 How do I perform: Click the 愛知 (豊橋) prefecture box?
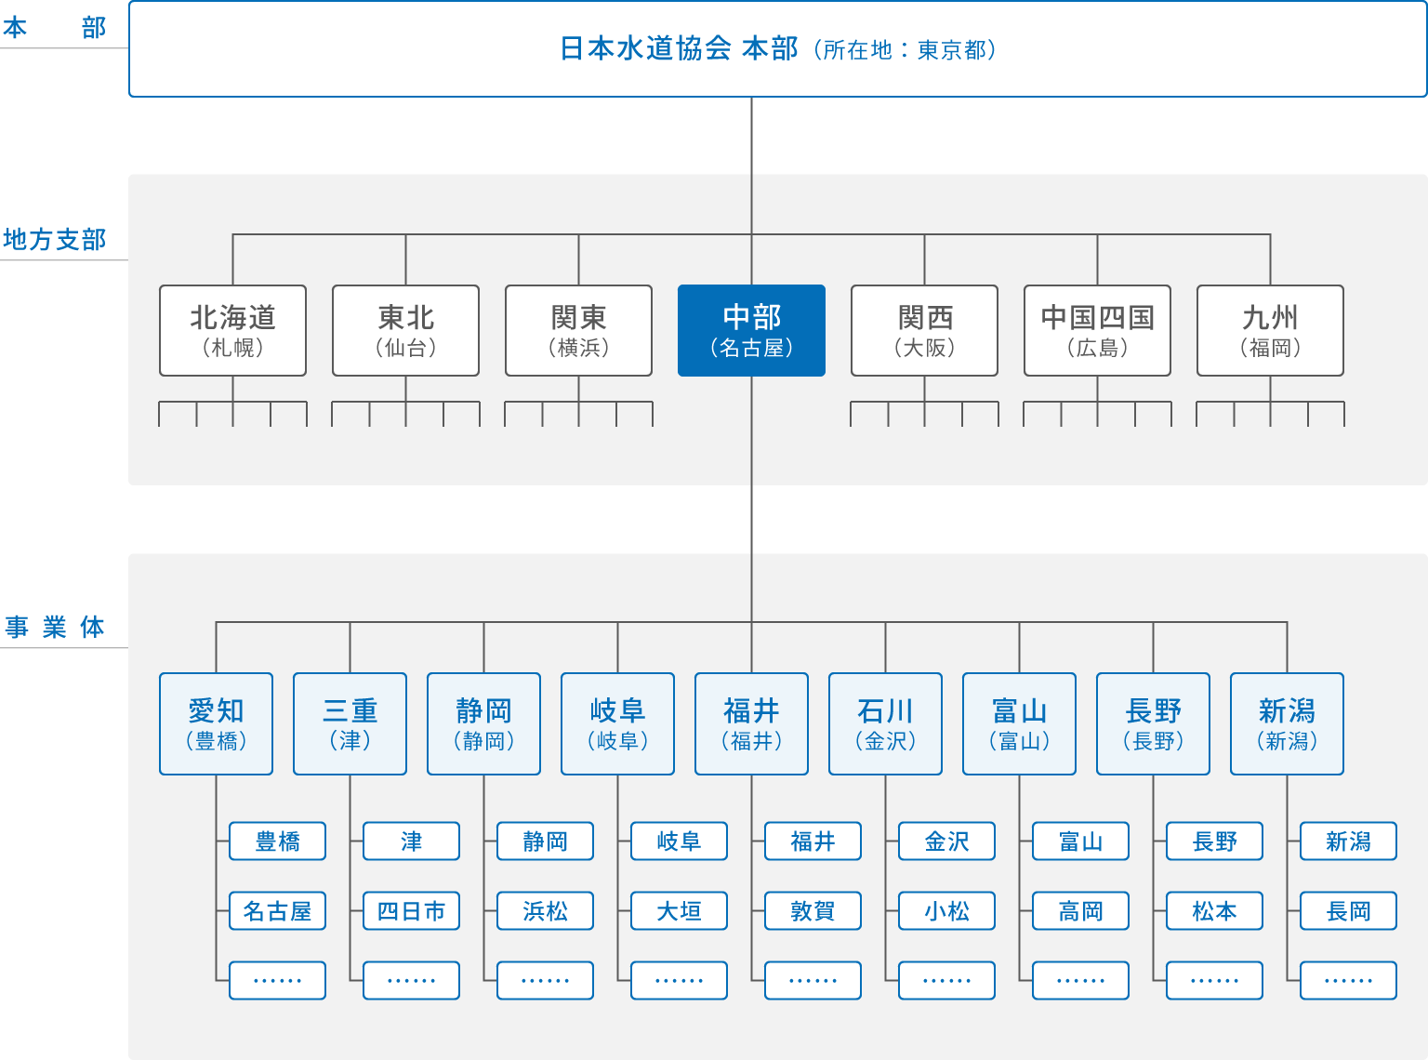coord(216,724)
